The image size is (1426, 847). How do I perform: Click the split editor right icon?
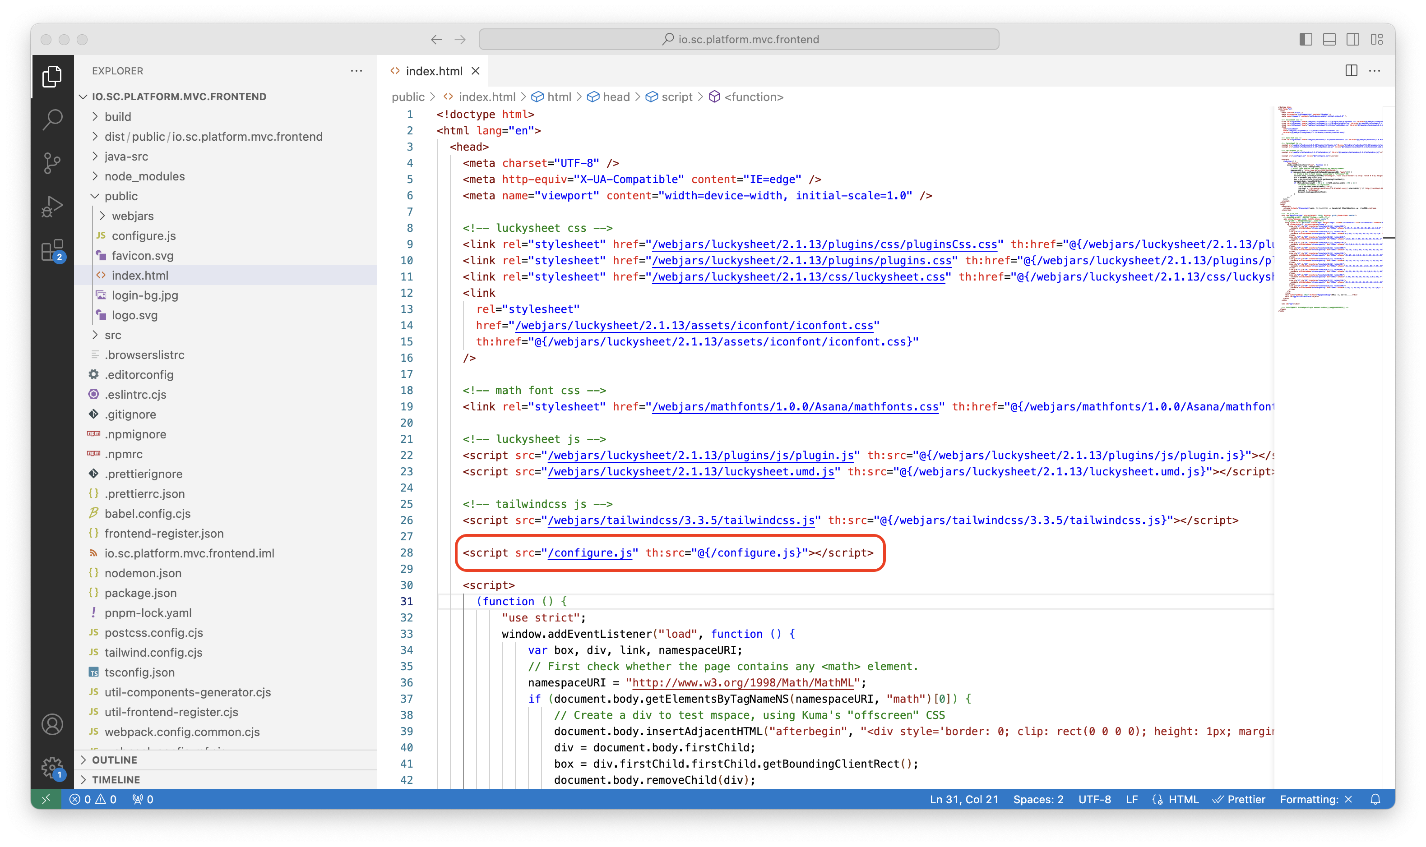[1351, 71]
